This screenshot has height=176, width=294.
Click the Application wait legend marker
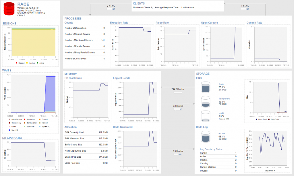click(25, 119)
